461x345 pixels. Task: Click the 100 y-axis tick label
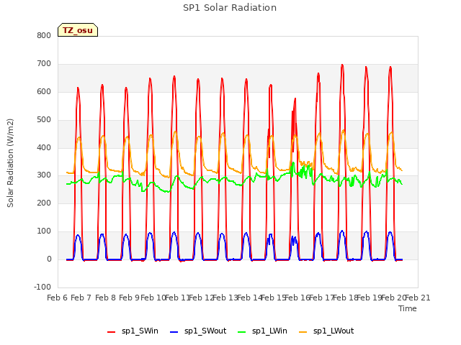coord(44,231)
